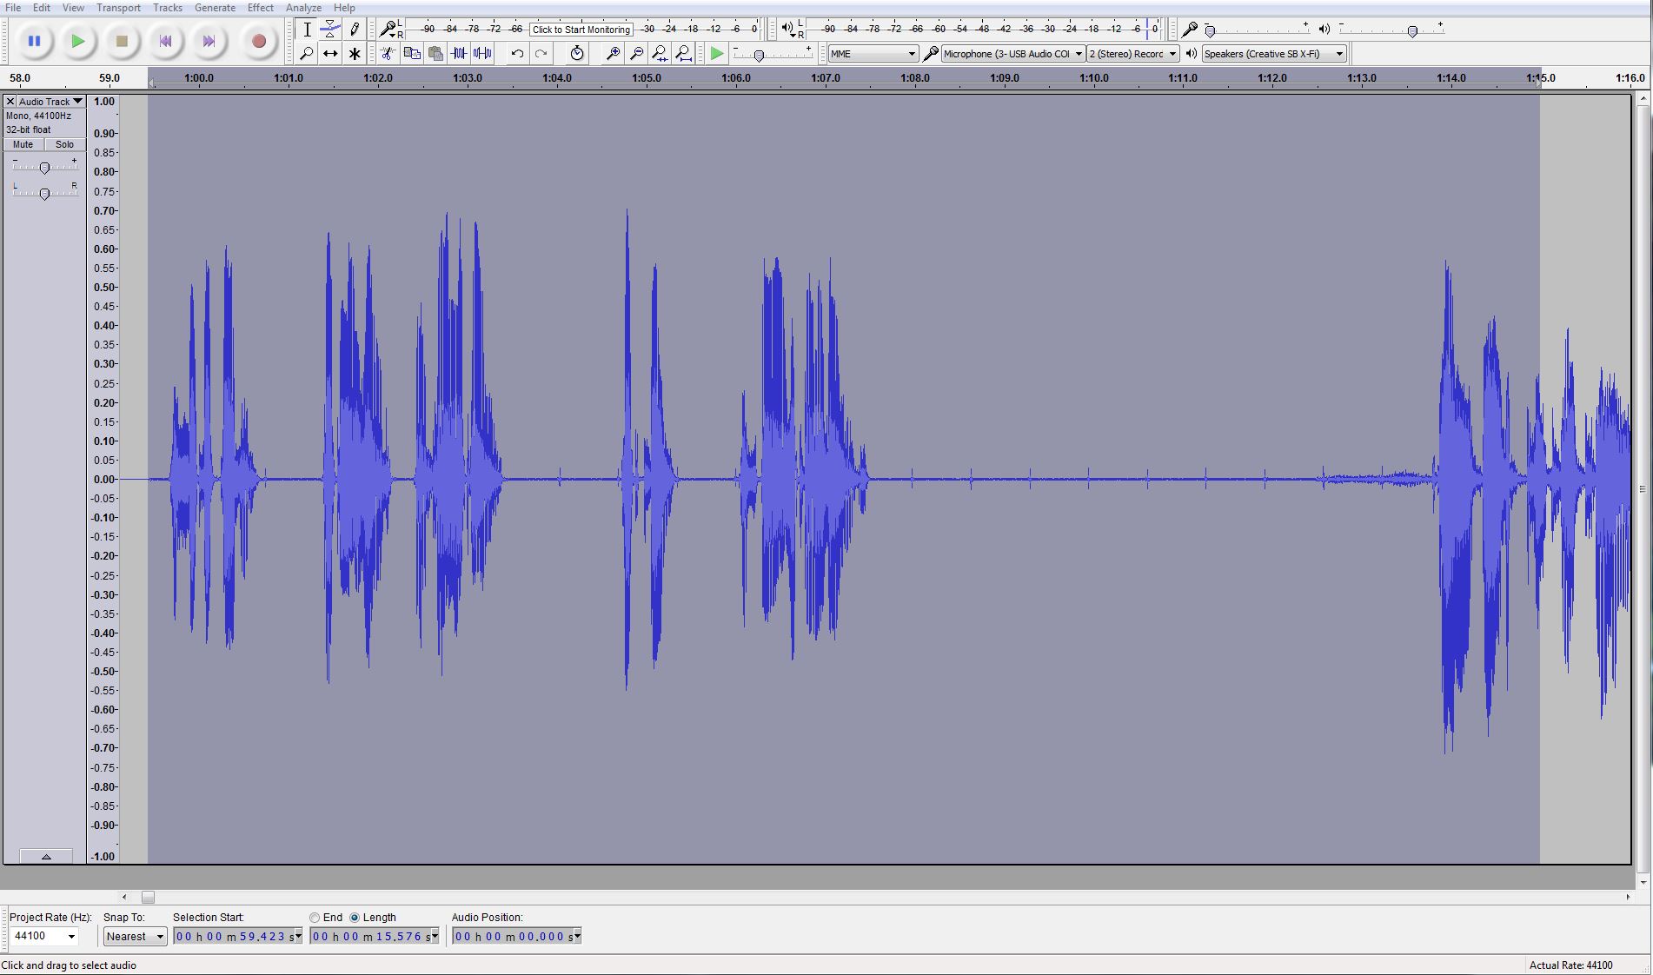
Task: Select the Envelope tool
Action: coord(330,30)
